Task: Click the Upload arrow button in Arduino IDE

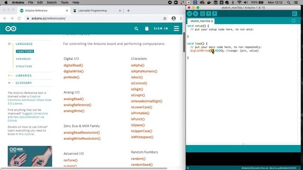Action: point(196,14)
